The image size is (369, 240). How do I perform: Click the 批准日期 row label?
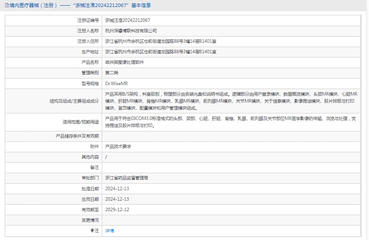90,189
